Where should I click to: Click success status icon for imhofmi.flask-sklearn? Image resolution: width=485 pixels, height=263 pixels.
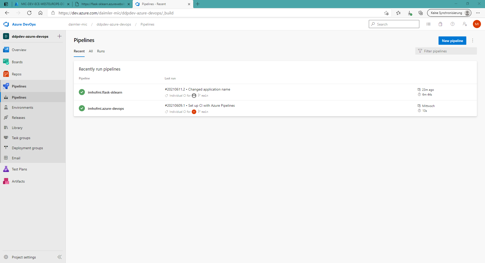82,92
